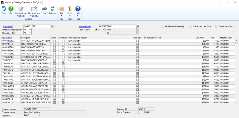Screen dimensions: 239x118
Task: Uncheck Visible for item .730203BLXL
Action: (x=54, y=64)
